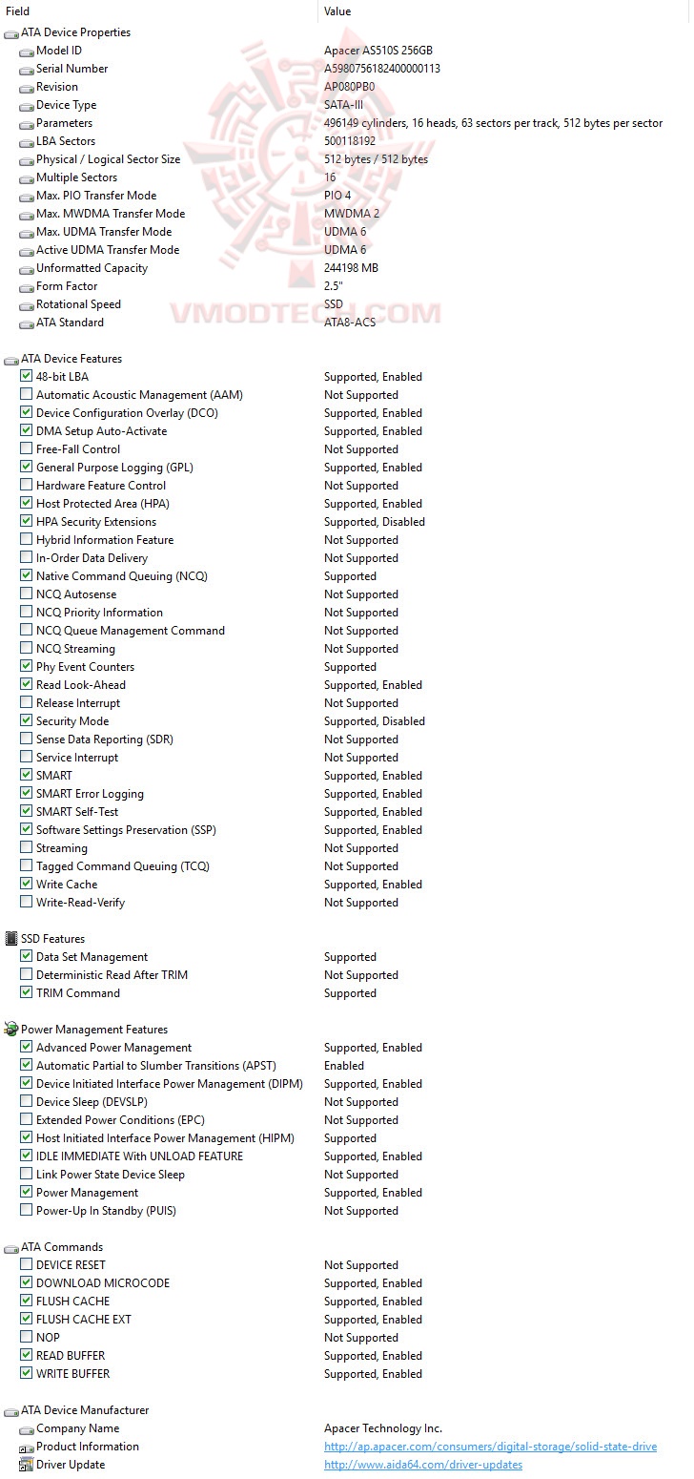Toggle the Write Cache checkbox
This screenshot has height=1479, width=694.
(x=27, y=885)
